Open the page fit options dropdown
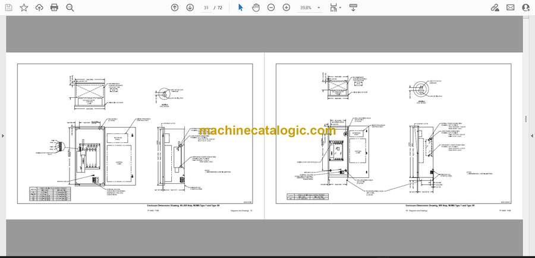Viewport: 535px width, 258px height. pos(336,8)
